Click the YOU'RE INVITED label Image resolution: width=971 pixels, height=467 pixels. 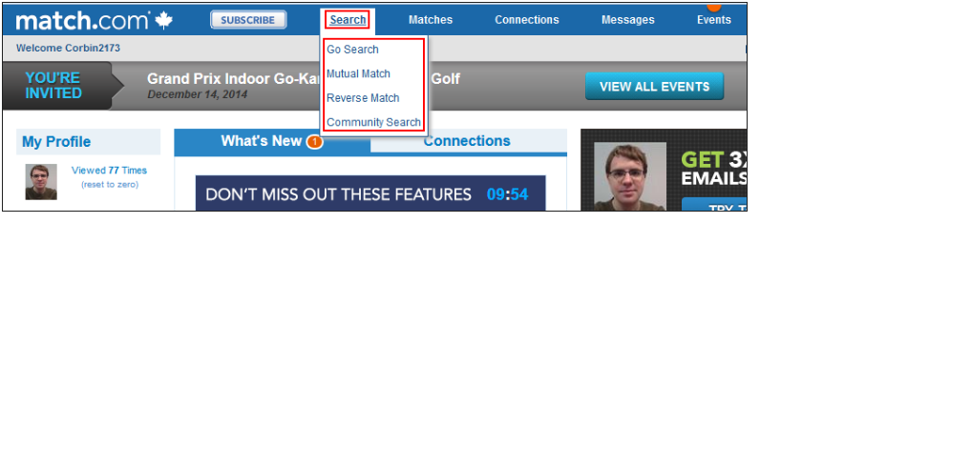pos(53,86)
